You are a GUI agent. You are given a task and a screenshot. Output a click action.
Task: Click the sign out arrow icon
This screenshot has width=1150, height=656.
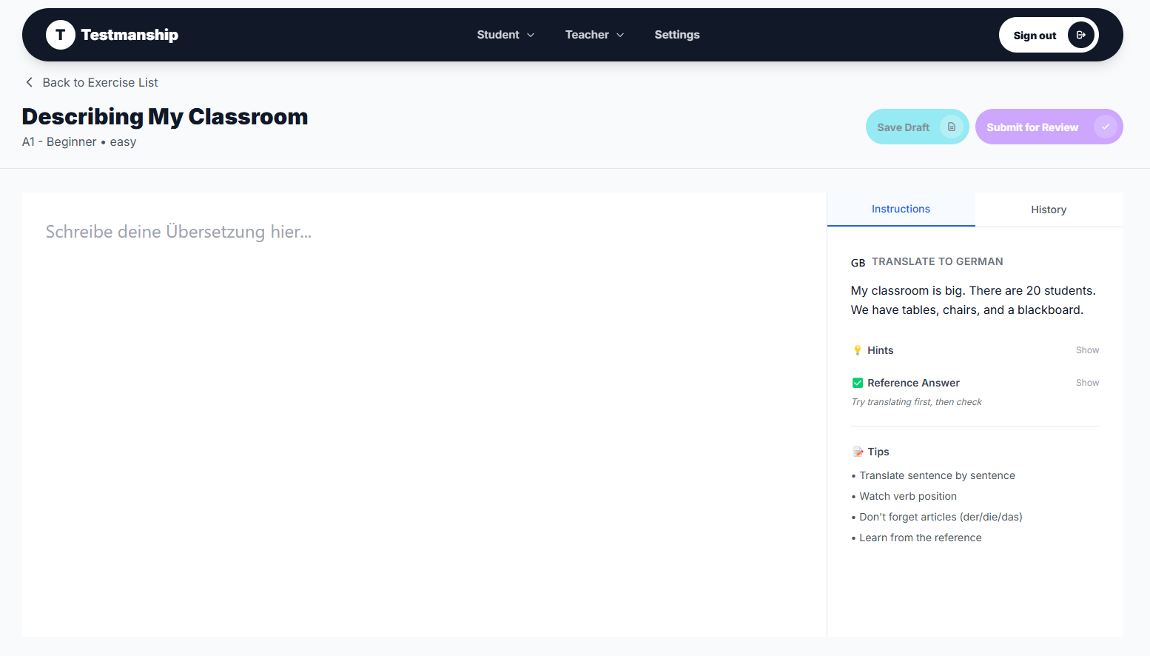pos(1080,35)
